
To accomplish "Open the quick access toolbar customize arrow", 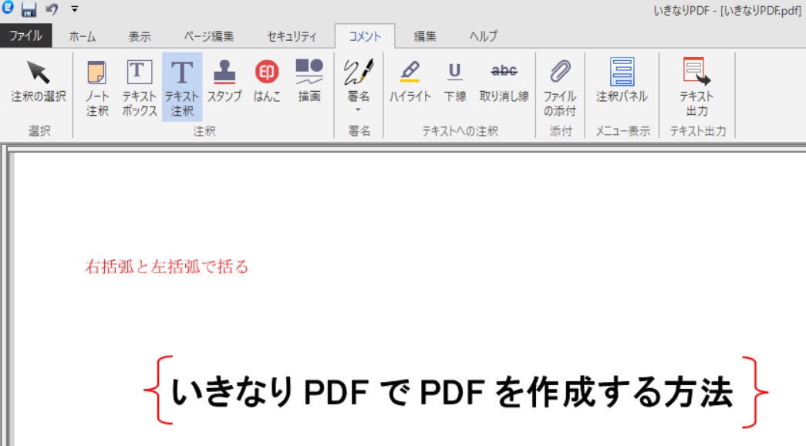I will click(75, 9).
